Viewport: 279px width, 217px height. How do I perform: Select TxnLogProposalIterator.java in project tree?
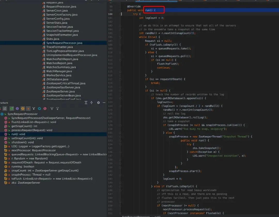pyautogui.click(x=65, y=51)
